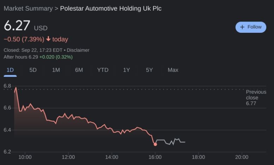Click the plus icon in Follow button
274x165 pixels.
click(x=242, y=27)
